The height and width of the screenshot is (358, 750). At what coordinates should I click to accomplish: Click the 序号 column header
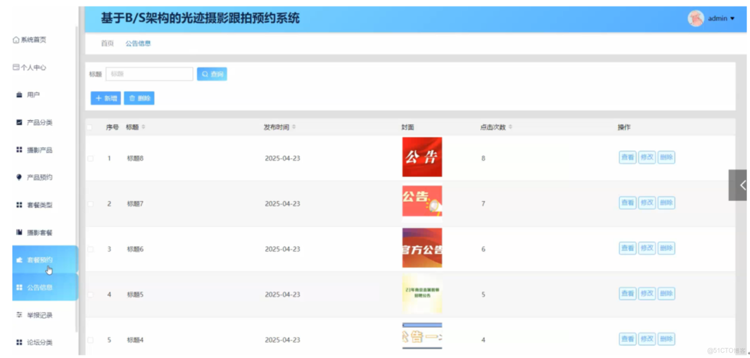pos(112,127)
